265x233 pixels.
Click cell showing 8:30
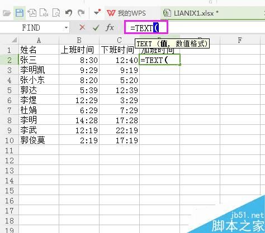click(x=79, y=60)
